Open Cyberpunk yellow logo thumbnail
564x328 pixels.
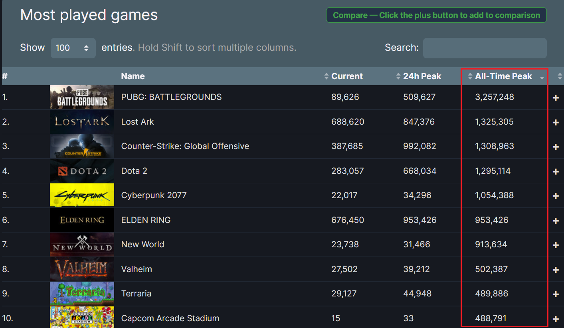(82, 195)
